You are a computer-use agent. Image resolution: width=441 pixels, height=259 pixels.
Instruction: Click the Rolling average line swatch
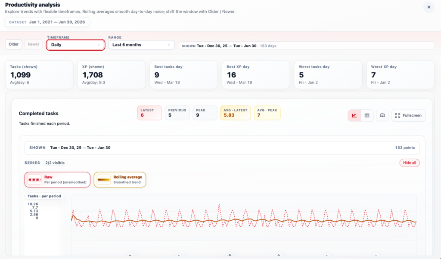click(x=104, y=179)
